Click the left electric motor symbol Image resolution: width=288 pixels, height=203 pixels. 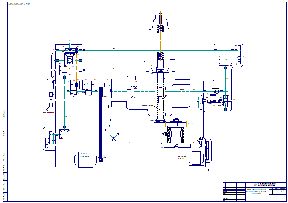tap(85, 160)
